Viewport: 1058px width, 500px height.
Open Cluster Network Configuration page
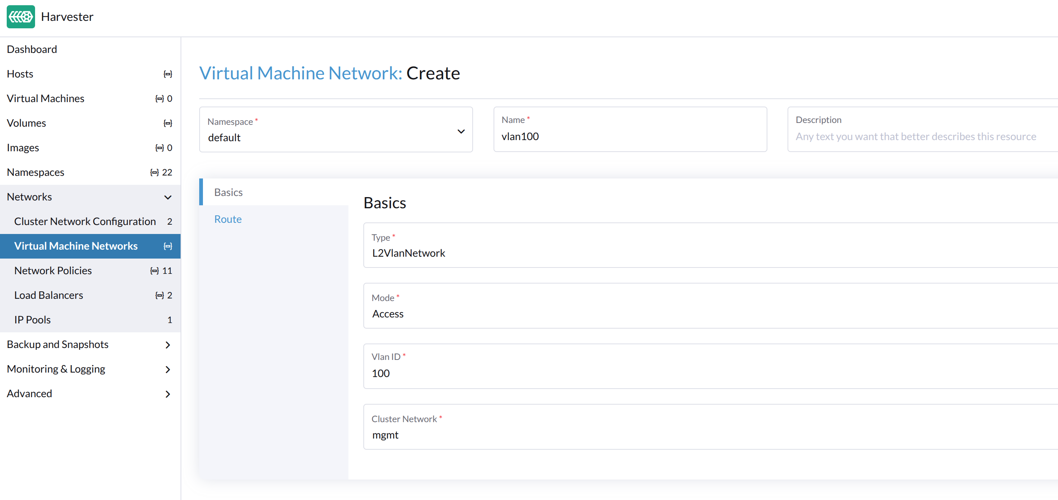[85, 221]
